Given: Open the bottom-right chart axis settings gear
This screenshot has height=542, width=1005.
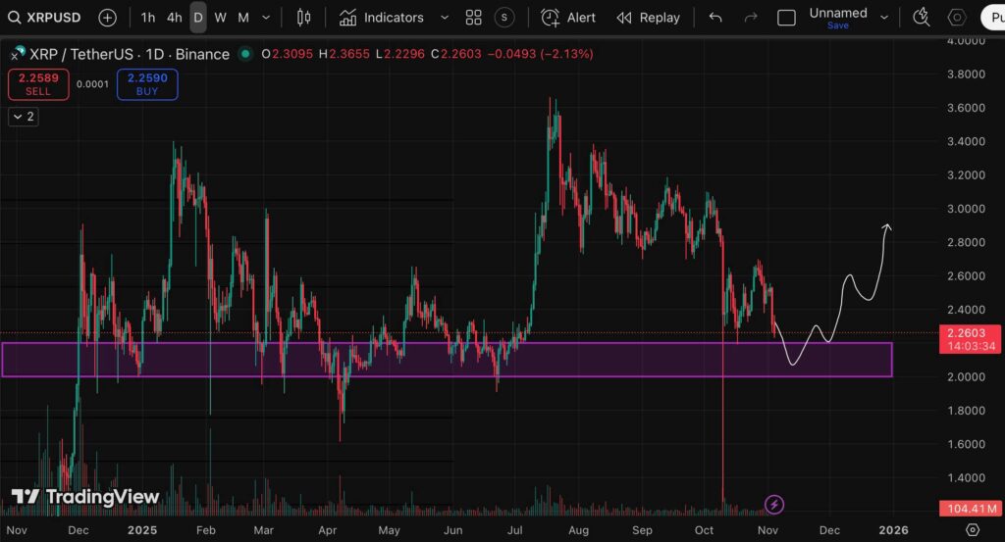Looking at the screenshot, I should pos(973,529).
